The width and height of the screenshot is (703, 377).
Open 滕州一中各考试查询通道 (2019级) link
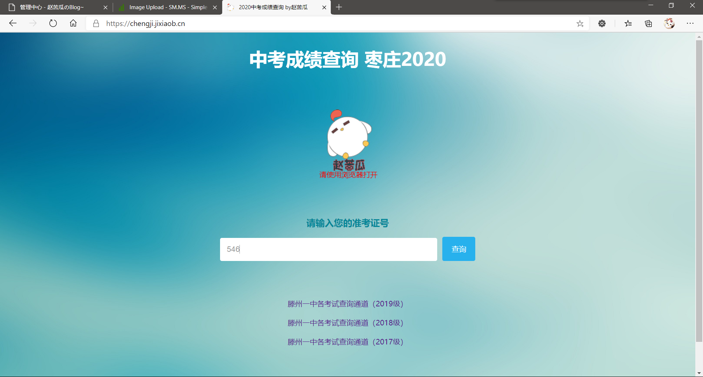[x=345, y=304]
